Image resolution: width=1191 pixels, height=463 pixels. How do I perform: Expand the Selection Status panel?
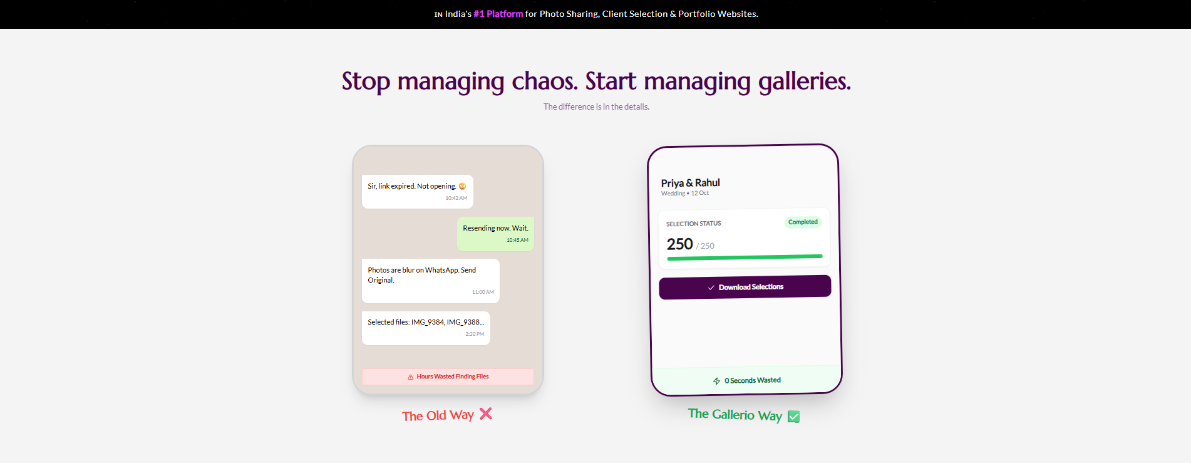[744, 237]
